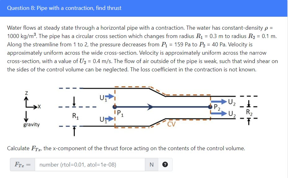This screenshot has height=178, width=288.
Task: Click the circular help badge beside the answer box
Action: click(x=165, y=164)
